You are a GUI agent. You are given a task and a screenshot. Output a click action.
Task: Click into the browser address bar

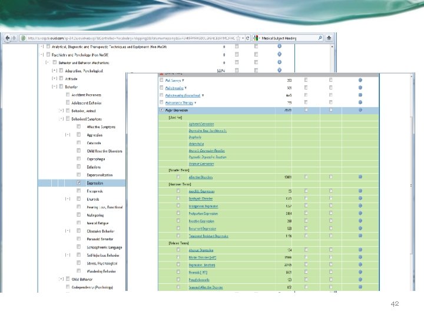[x=131, y=38]
